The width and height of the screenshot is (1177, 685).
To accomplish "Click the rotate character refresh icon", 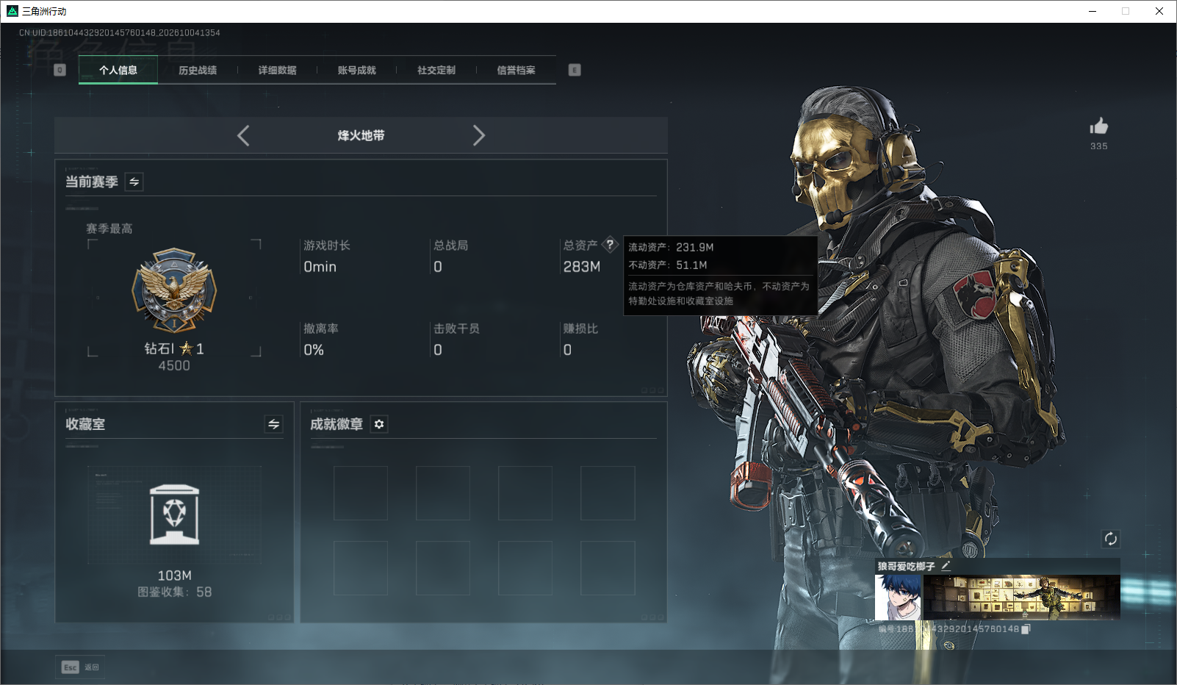I will coord(1111,539).
